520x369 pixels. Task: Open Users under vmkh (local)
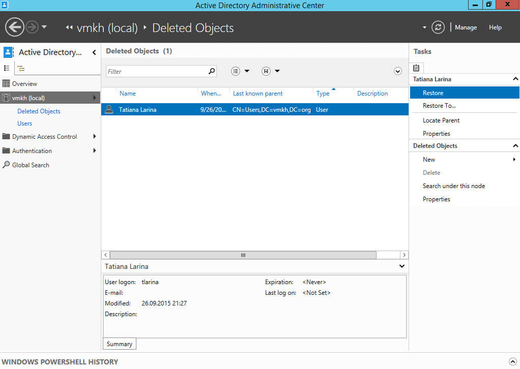pyautogui.click(x=24, y=123)
